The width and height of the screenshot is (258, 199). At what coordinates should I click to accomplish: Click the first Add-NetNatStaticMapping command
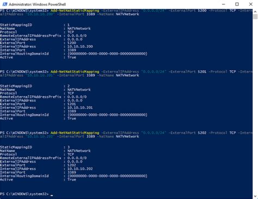pyautogui.click(x=75, y=10)
